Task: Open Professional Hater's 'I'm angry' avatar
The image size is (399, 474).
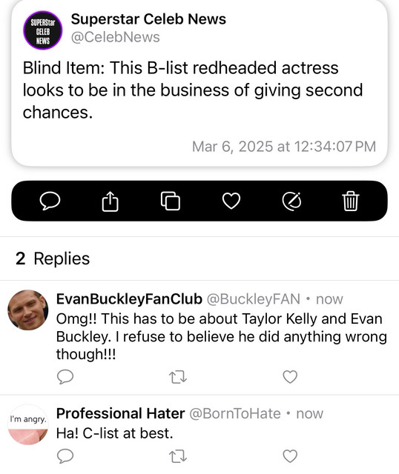Action: [x=28, y=424]
